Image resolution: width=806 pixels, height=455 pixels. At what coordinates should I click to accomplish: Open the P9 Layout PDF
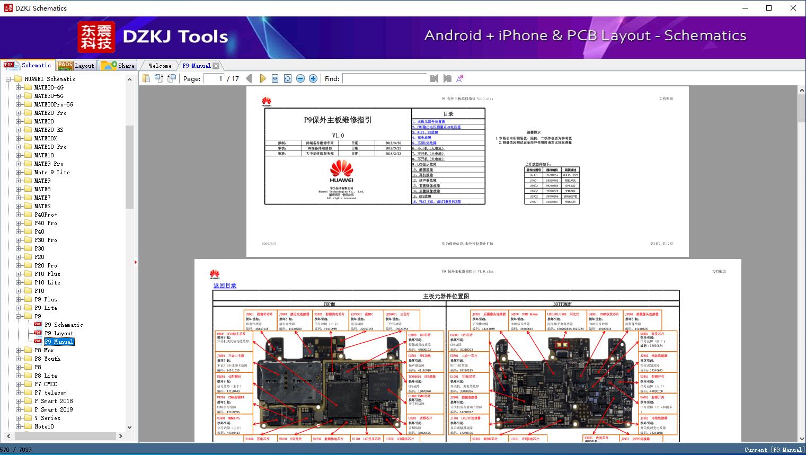tap(59, 333)
